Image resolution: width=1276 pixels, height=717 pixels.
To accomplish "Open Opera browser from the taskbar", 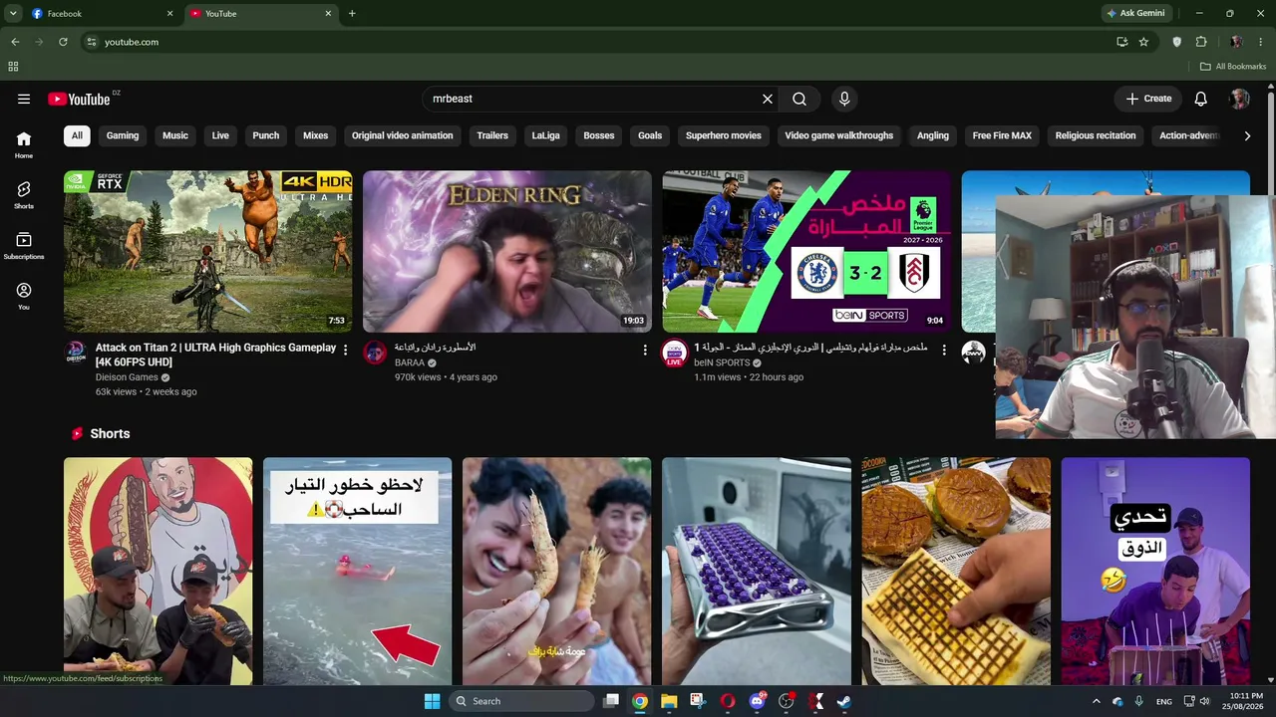I will 728,701.
